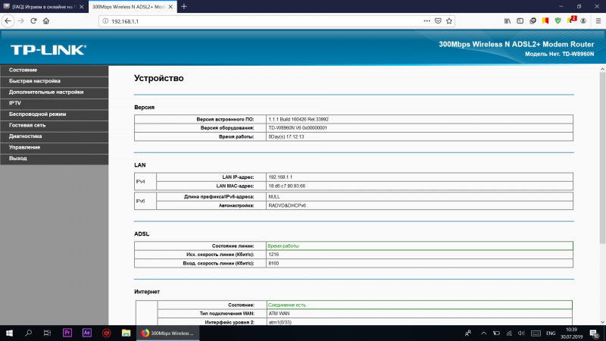The width and height of the screenshot is (606, 341).
Task: Open Adobe After Effects from taskbar
Action: coord(86,333)
